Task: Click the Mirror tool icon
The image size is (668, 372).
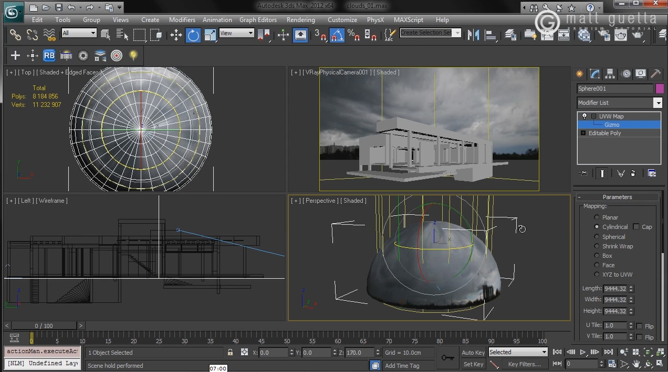Action: 474,35
